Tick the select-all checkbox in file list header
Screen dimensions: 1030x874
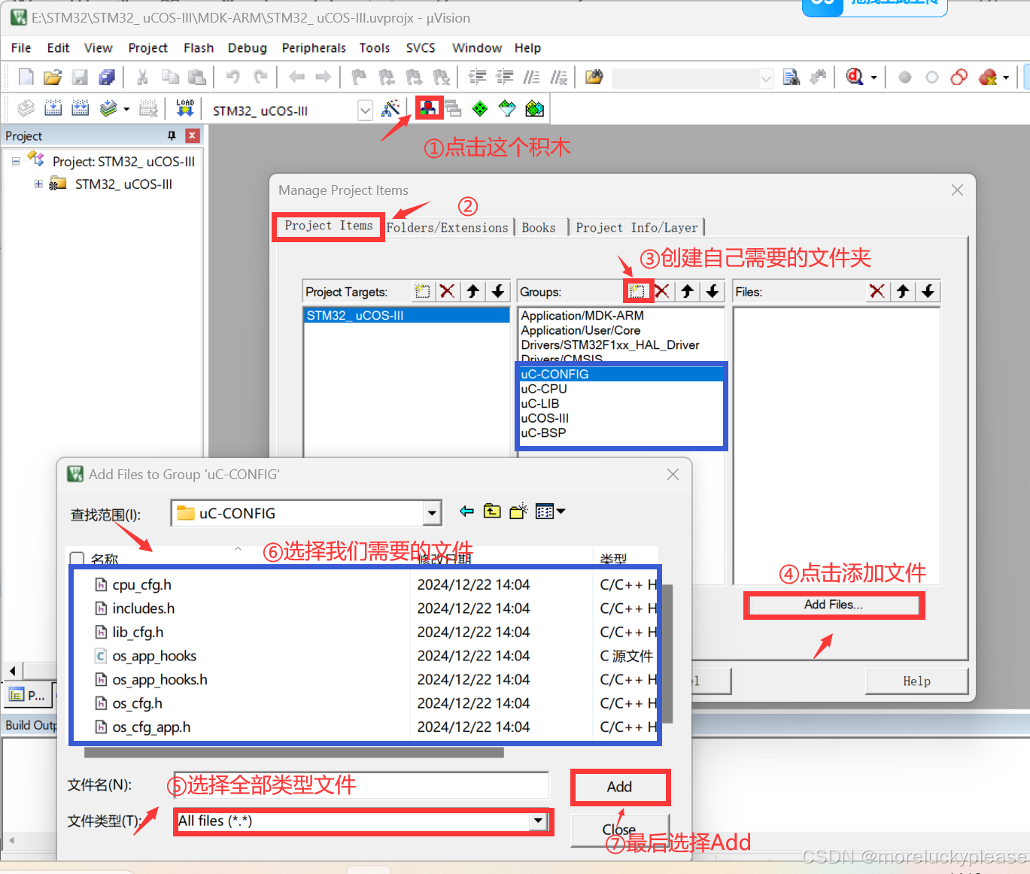pos(76,559)
